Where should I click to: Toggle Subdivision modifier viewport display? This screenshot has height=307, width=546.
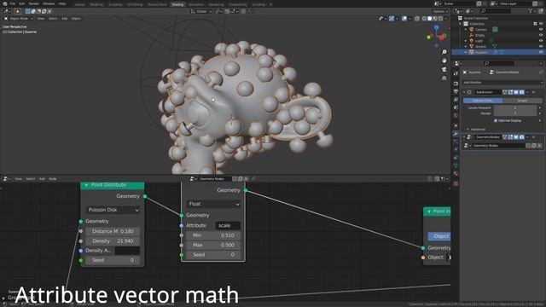coord(516,92)
